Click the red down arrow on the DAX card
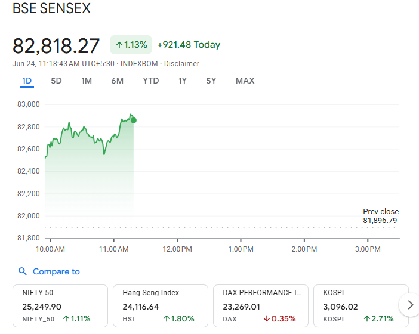Viewport: 419px width, 334px height. (x=266, y=318)
